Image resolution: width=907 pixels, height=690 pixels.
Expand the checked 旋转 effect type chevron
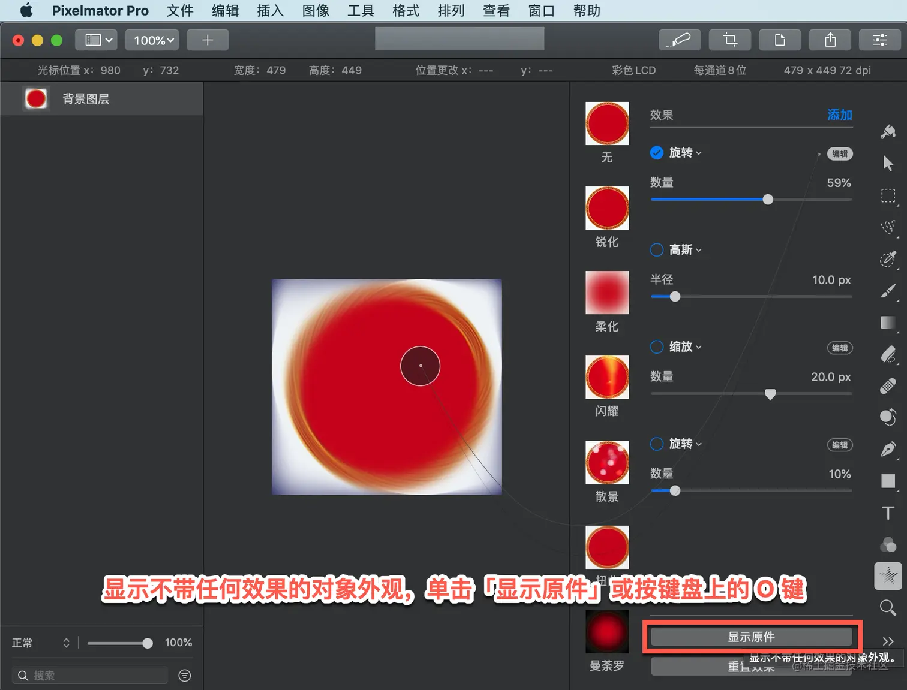(699, 153)
